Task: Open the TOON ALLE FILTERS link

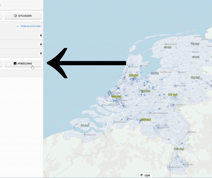Action: [30, 26]
